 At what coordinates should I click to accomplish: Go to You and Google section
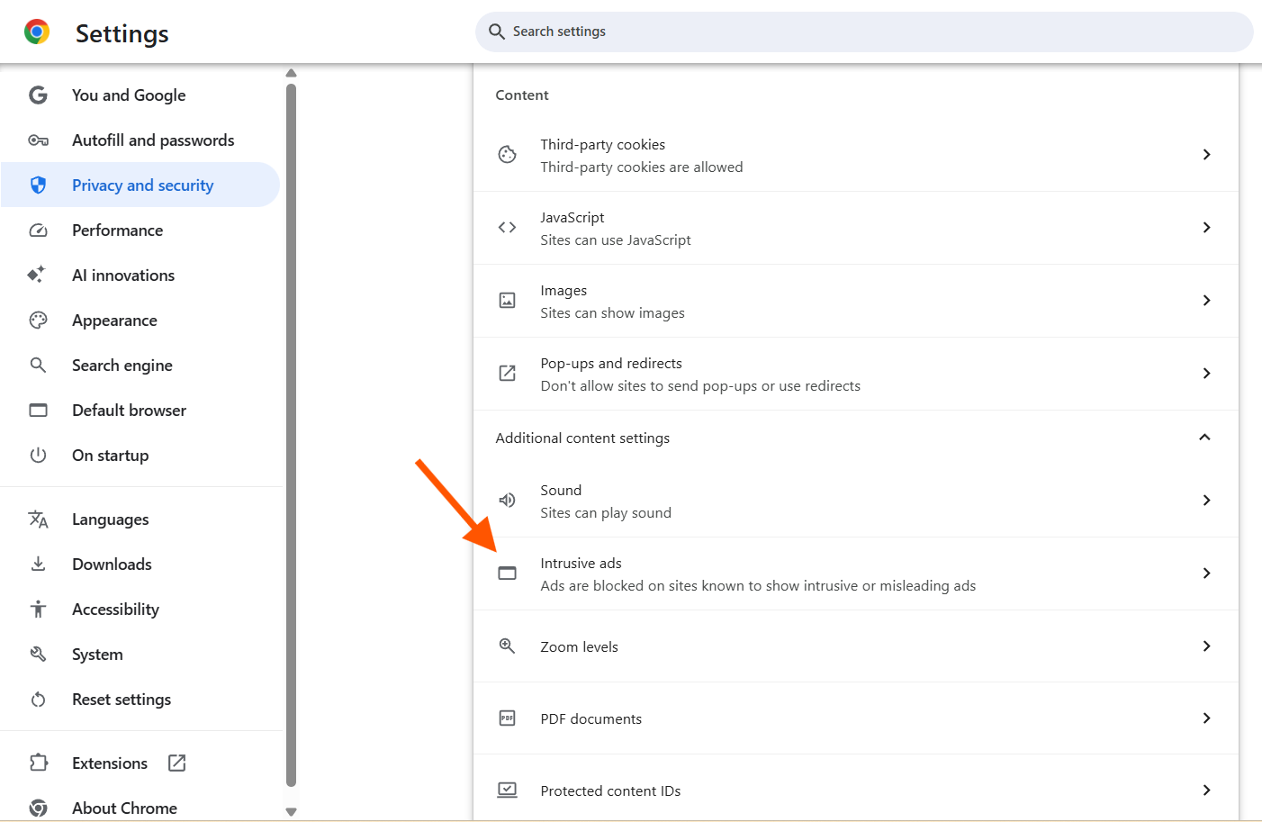(x=140, y=95)
